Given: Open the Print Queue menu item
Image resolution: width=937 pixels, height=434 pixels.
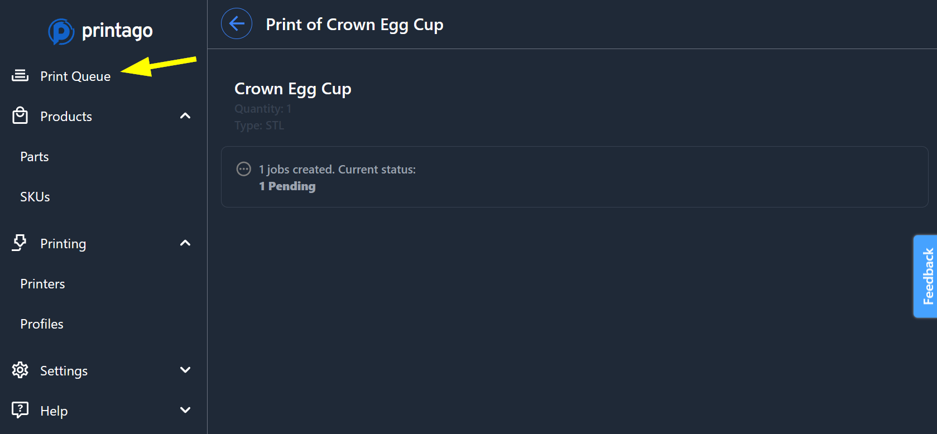Looking at the screenshot, I should pyautogui.click(x=75, y=76).
